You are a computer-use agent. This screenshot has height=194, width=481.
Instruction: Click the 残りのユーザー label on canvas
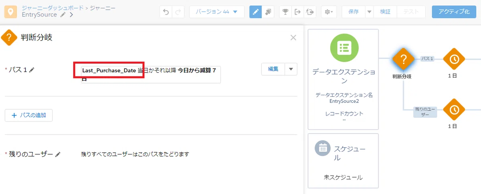click(x=425, y=112)
